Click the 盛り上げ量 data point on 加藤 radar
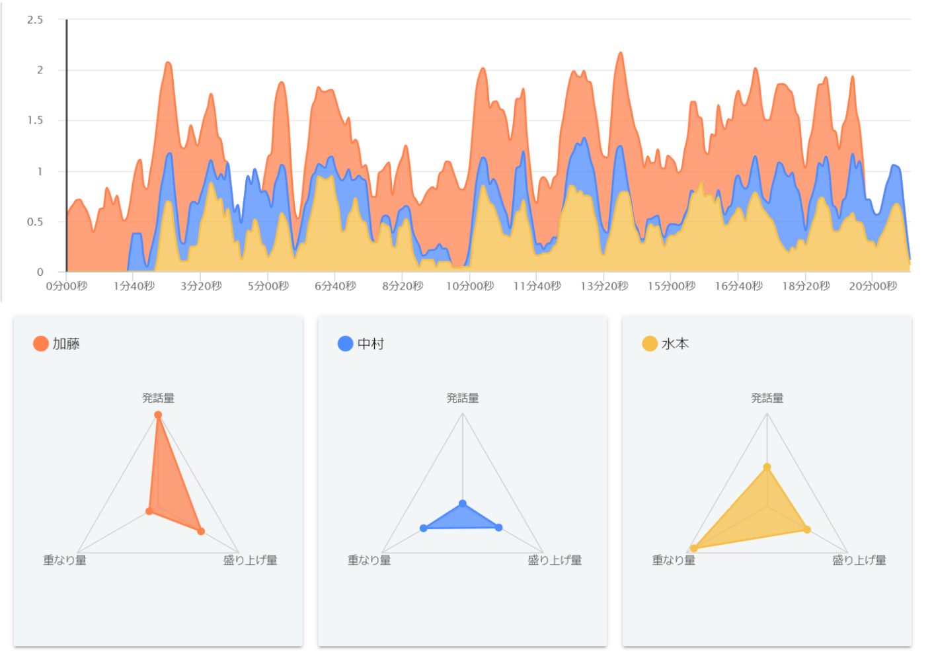This screenshot has width=934, height=654. click(x=201, y=531)
